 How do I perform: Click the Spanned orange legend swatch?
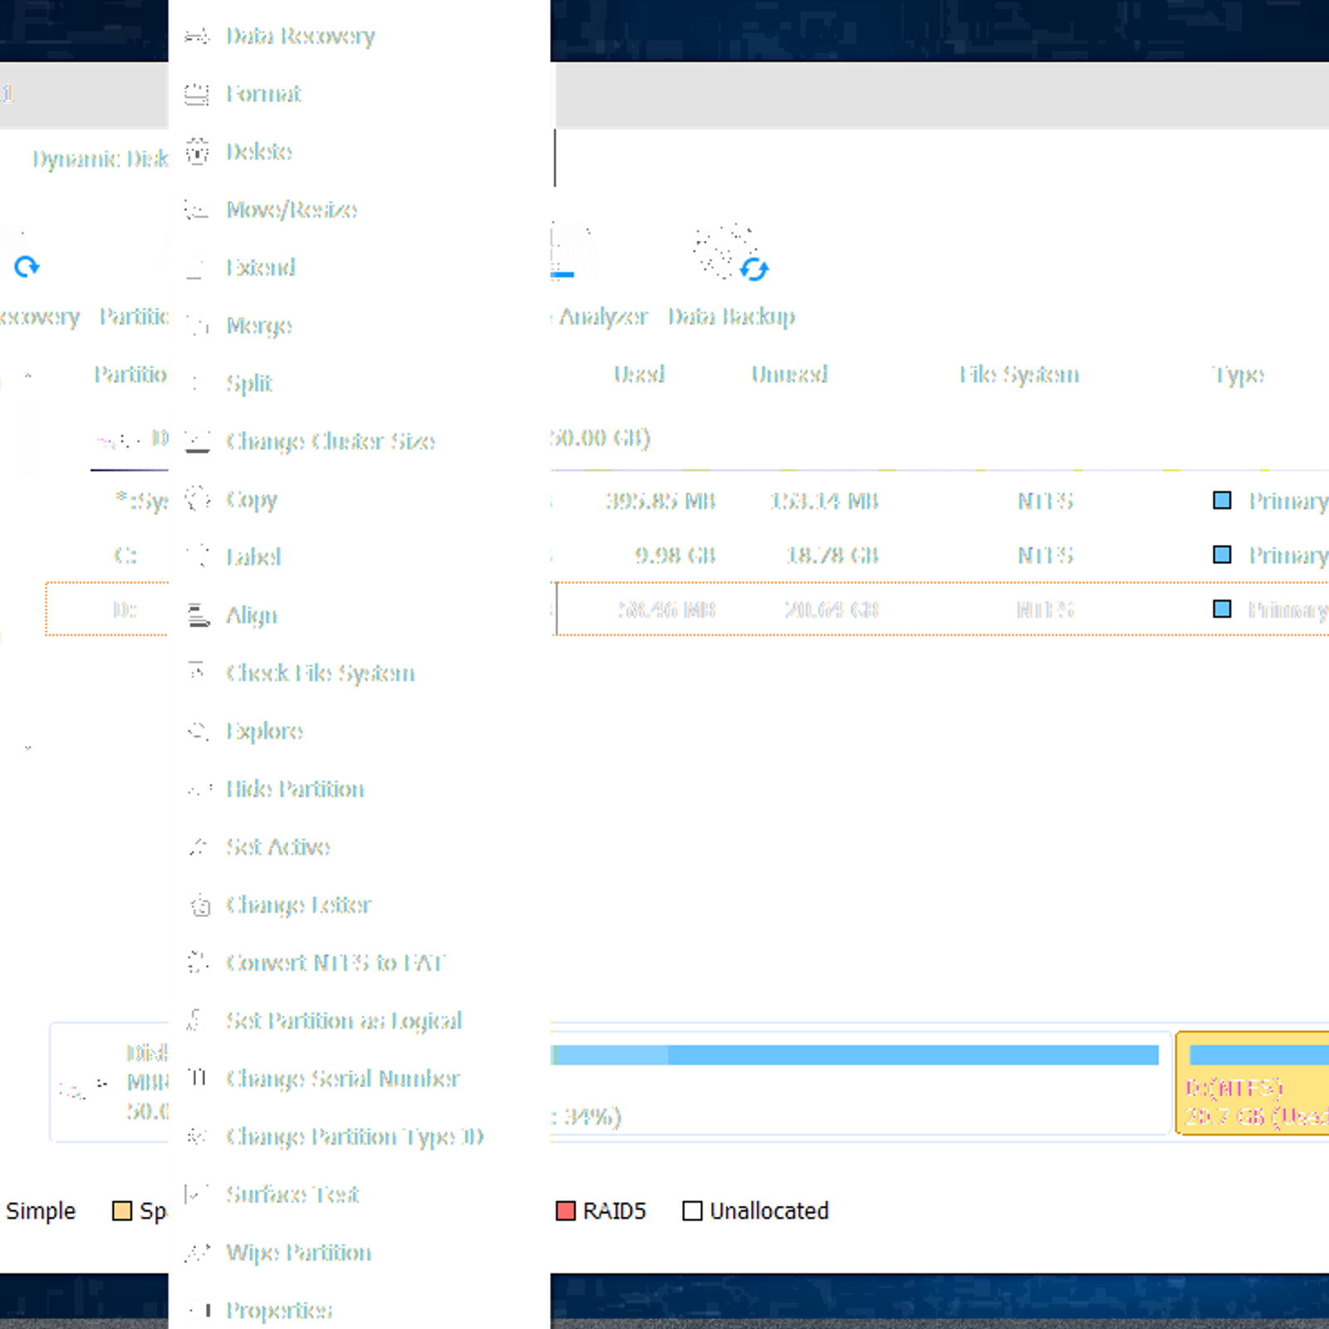[x=122, y=1211]
